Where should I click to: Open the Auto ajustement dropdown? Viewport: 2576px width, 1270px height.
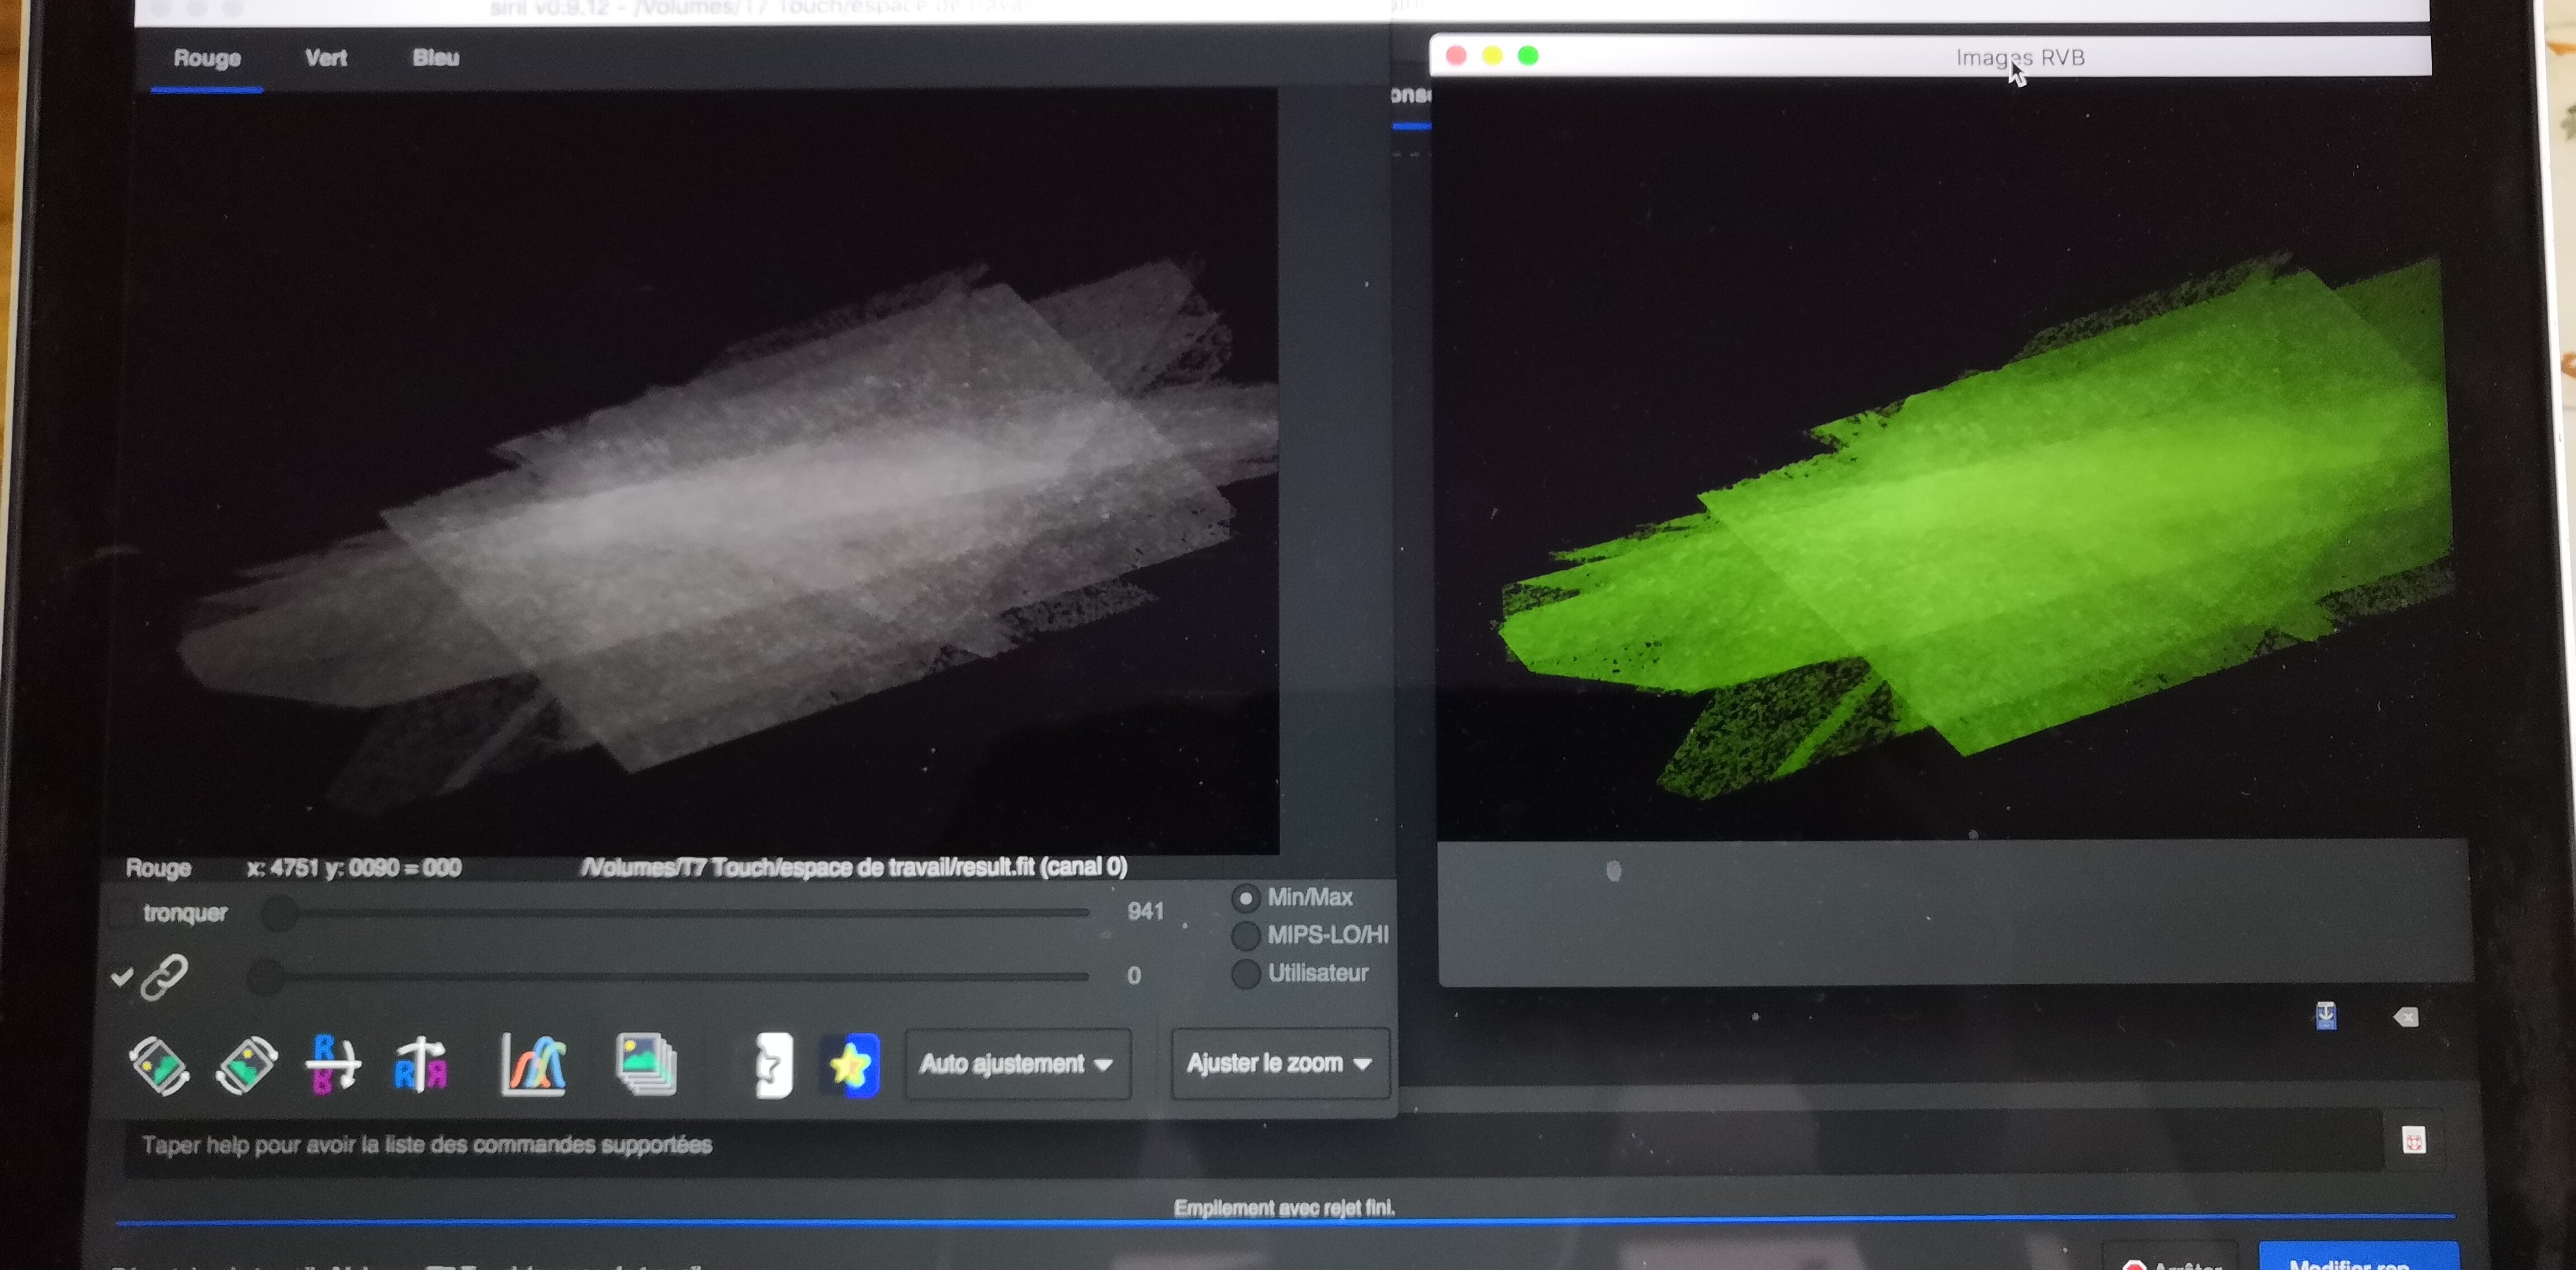1017,1064
